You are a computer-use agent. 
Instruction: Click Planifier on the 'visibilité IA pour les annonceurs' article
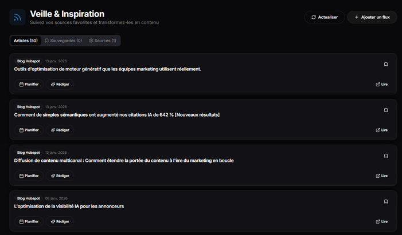[29, 222]
